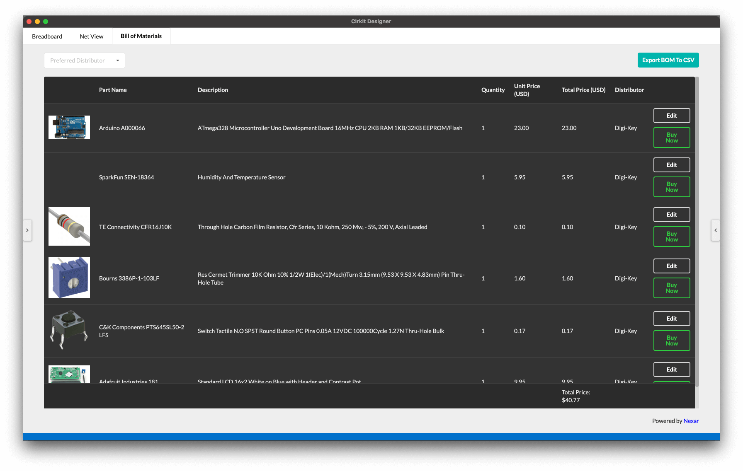The width and height of the screenshot is (743, 471).
Task: Buy Now for TE Connectivity resistor
Action: pyautogui.click(x=672, y=237)
